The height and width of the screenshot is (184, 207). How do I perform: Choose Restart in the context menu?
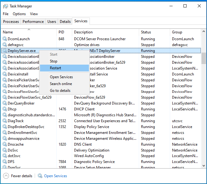(64, 68)
